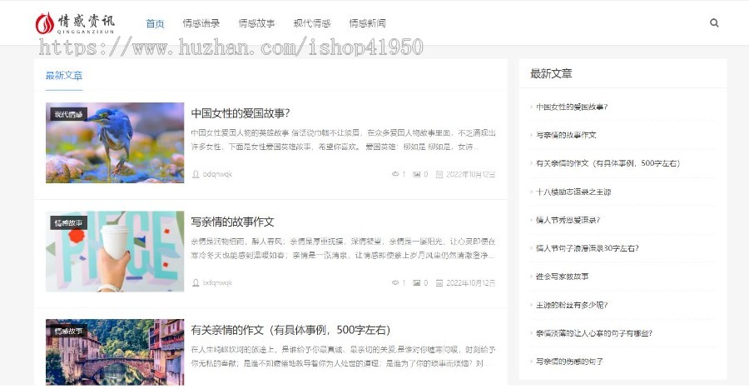
Task: Open the river town article thumbnail
Action: pos(115,352)
